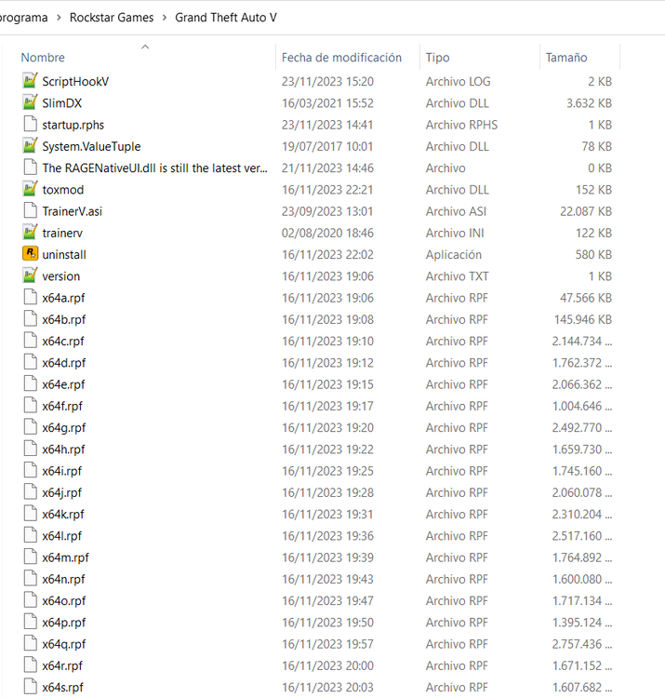Click the size value 3.632 KB
This screenshot has width=665, height=698.
[x=589, y=103]
